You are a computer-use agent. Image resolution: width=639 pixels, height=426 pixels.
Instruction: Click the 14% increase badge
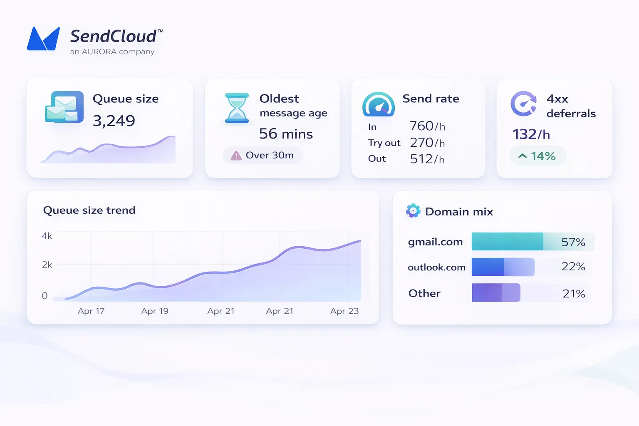[x=537, y=156]
